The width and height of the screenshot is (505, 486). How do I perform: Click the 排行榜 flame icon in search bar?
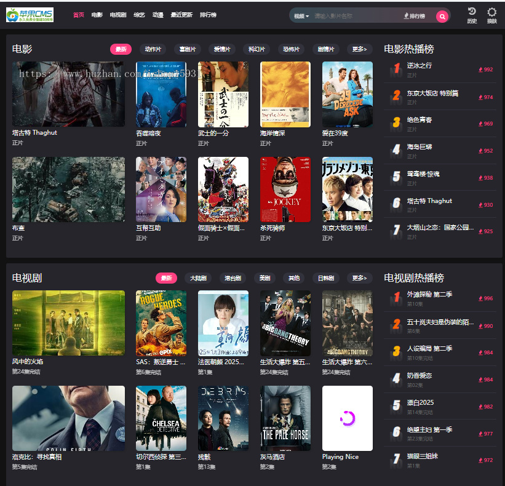coord(415,16)
